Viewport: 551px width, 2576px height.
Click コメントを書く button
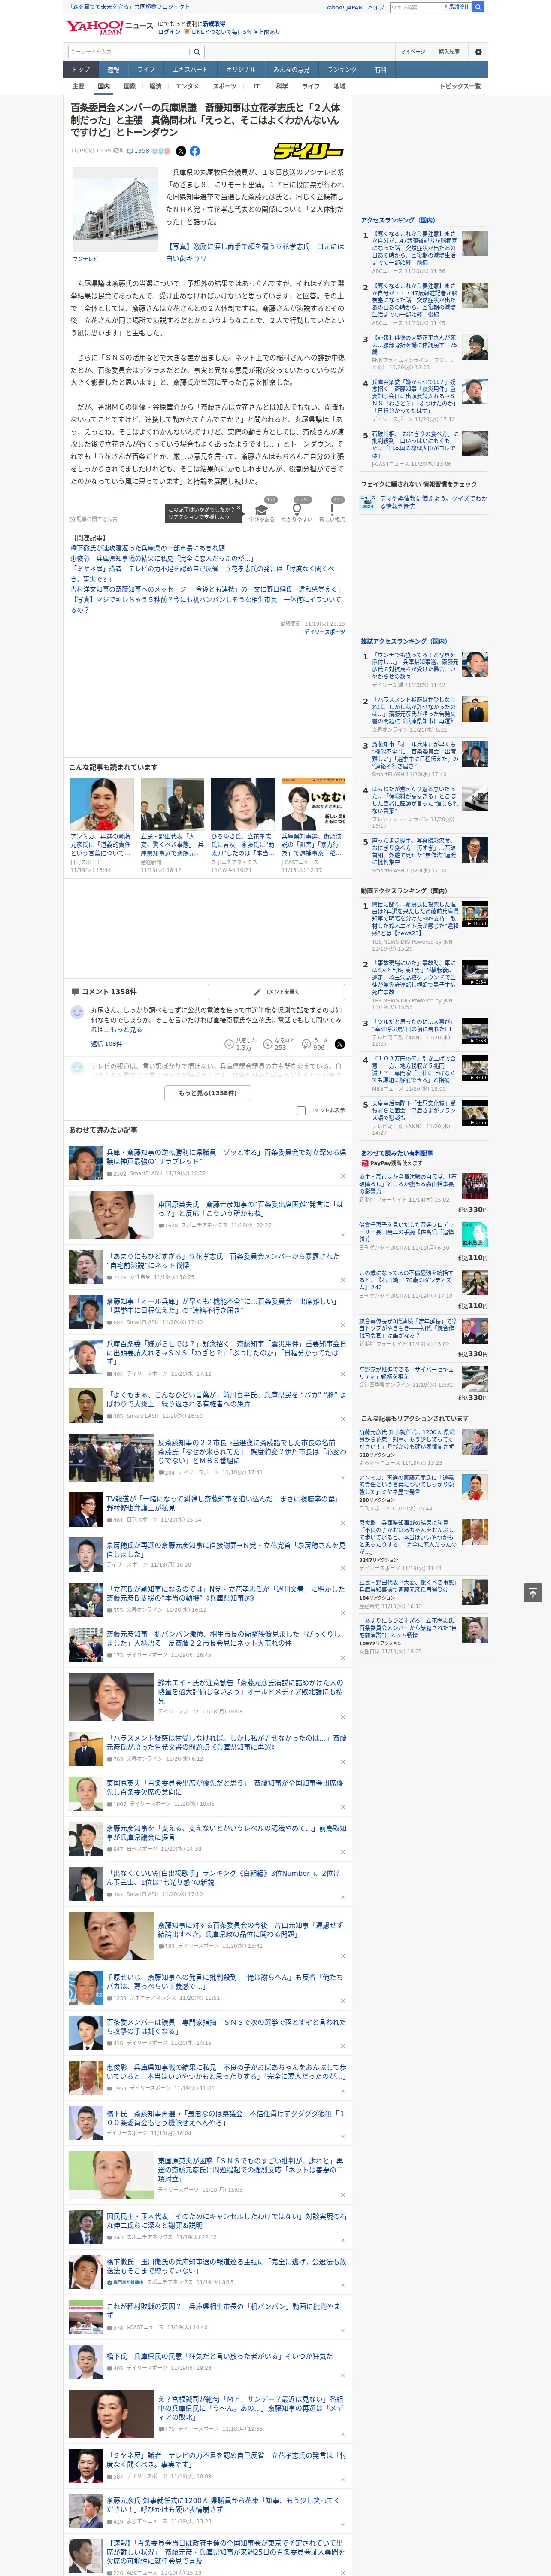point(277,992)
